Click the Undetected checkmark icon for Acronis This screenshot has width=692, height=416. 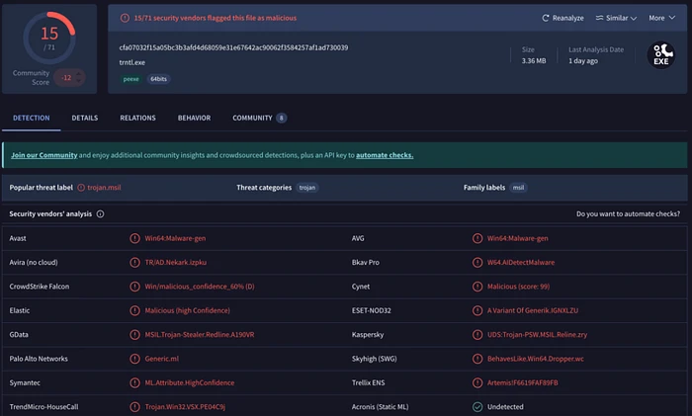point(477,406)
